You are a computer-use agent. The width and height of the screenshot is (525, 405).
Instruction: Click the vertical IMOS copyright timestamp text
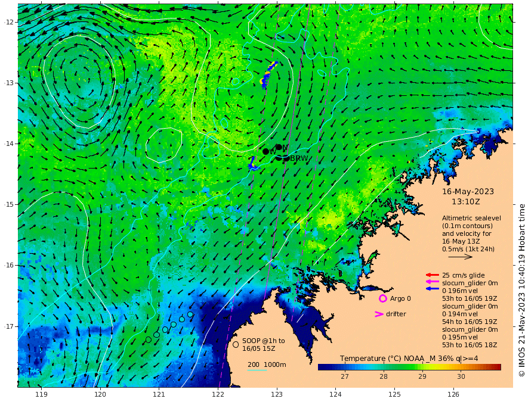coord(521,291)
